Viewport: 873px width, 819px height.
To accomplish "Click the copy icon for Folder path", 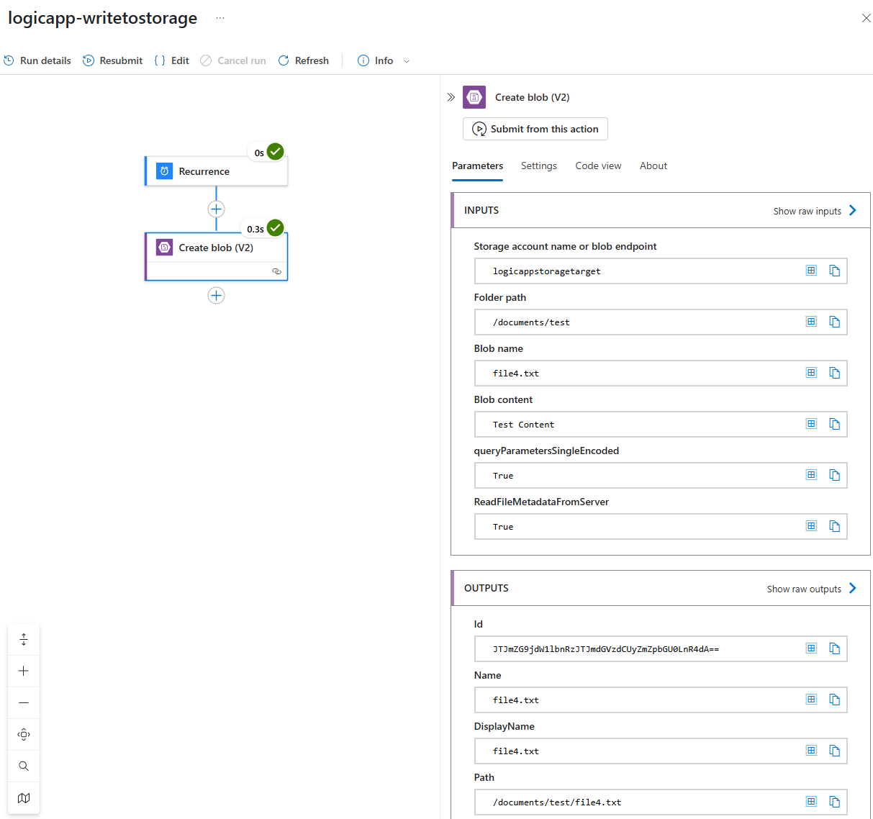I will pos(834,322).
